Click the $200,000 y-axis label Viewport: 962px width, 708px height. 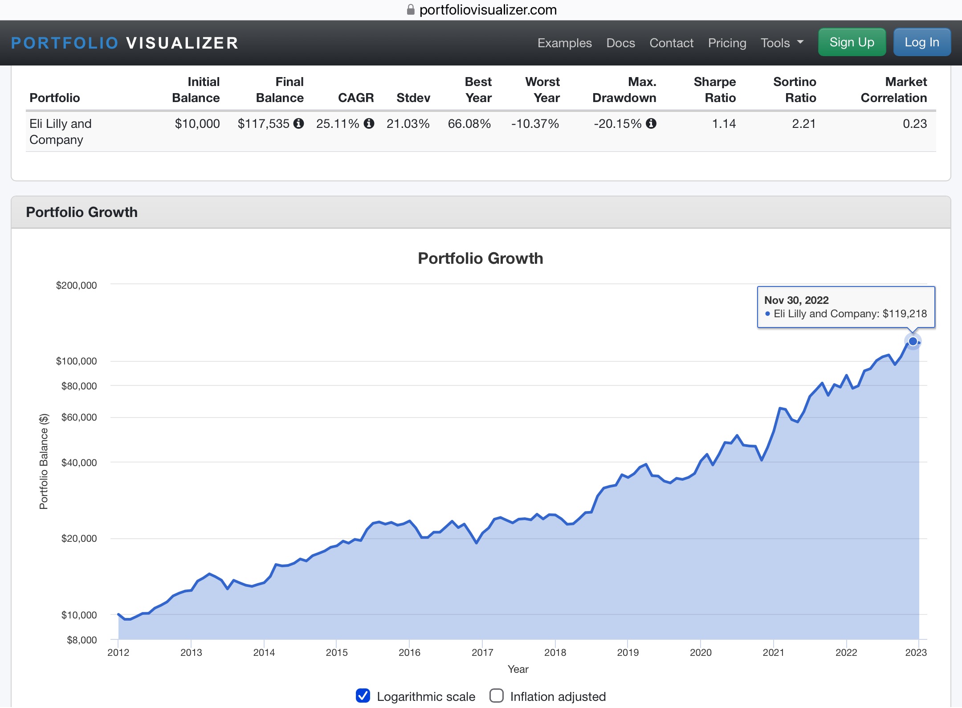point(76,285)
